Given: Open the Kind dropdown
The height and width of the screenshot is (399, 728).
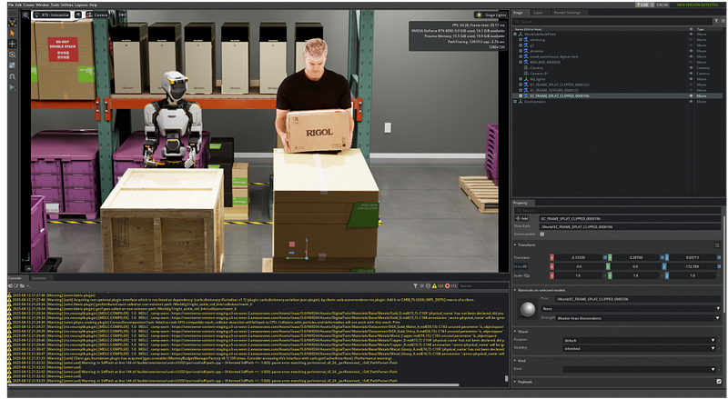Looking at the screenshot, I should 639,369.
